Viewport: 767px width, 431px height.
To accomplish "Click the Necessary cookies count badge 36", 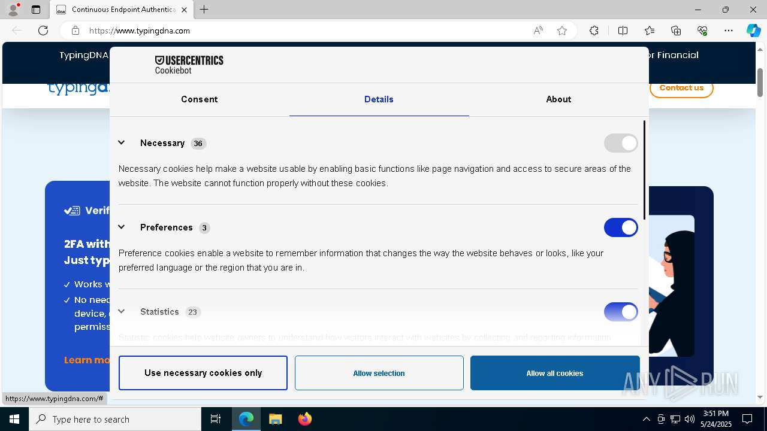I will pos(198,144).
